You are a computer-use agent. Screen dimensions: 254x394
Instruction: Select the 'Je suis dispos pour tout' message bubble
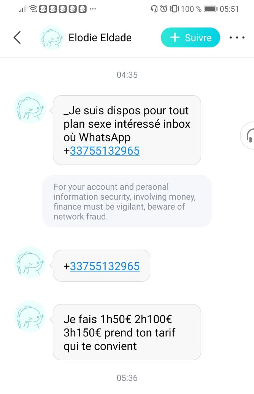pos(127,130)
